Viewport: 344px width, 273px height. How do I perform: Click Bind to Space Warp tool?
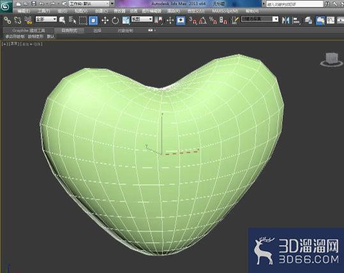click(28, 20)
